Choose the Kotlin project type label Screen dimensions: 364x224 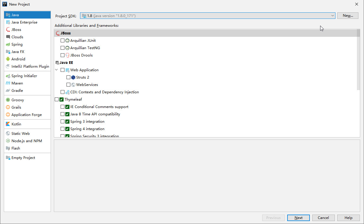16,124
